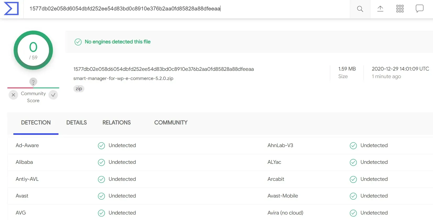
Task: Click the VirusTotal sigma logo
Action: tap(11, 9)
